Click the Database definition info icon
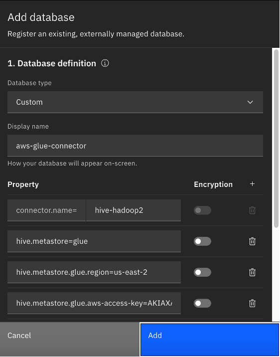 coord(105,63)
